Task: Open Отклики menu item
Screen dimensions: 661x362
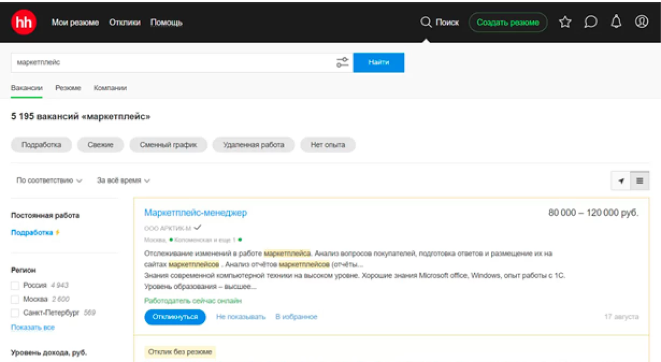Action: [x=124, y=23]
